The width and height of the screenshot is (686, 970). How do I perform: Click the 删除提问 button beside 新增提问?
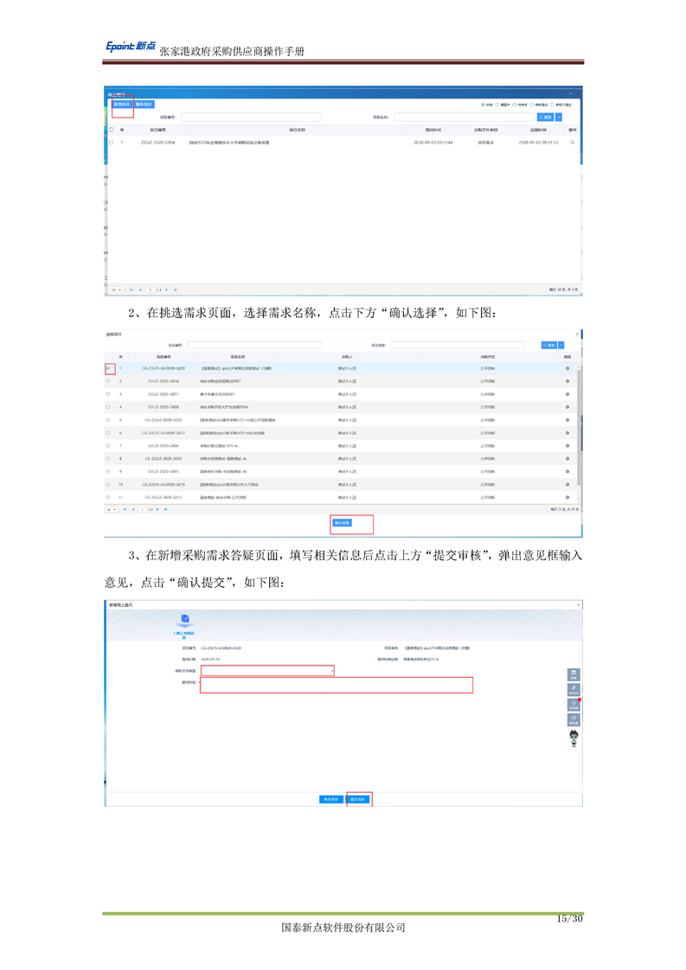[x=144, y=105]
